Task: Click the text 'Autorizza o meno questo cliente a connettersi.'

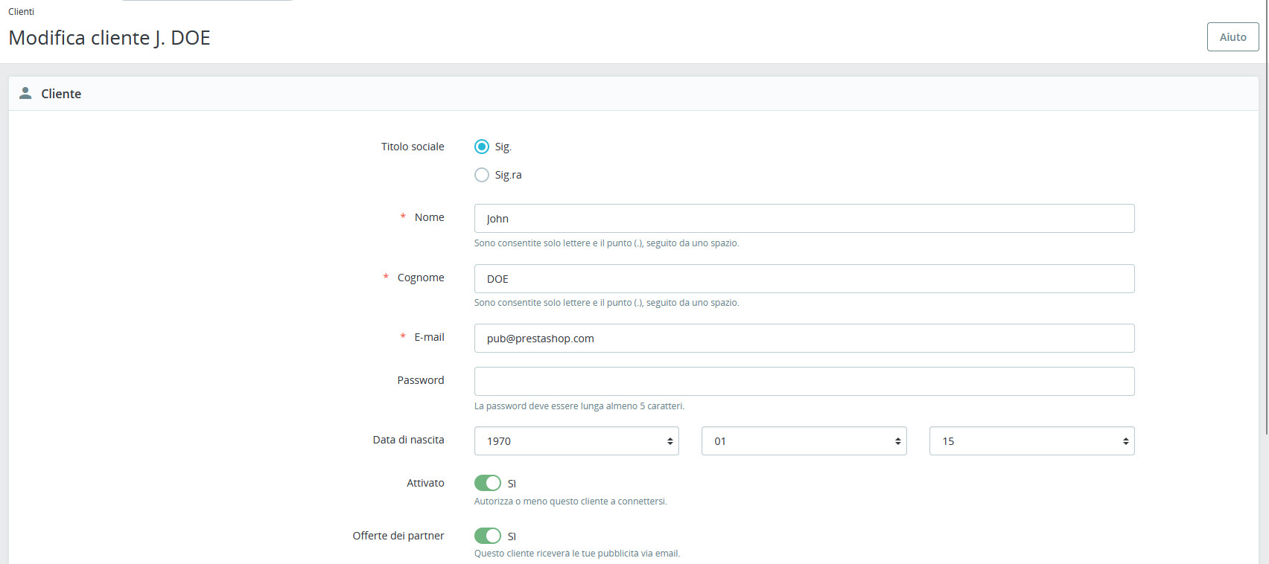Action: 570,501
